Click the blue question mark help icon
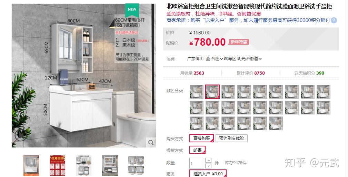This screenshot has width=348, height=177. [334, 20]
